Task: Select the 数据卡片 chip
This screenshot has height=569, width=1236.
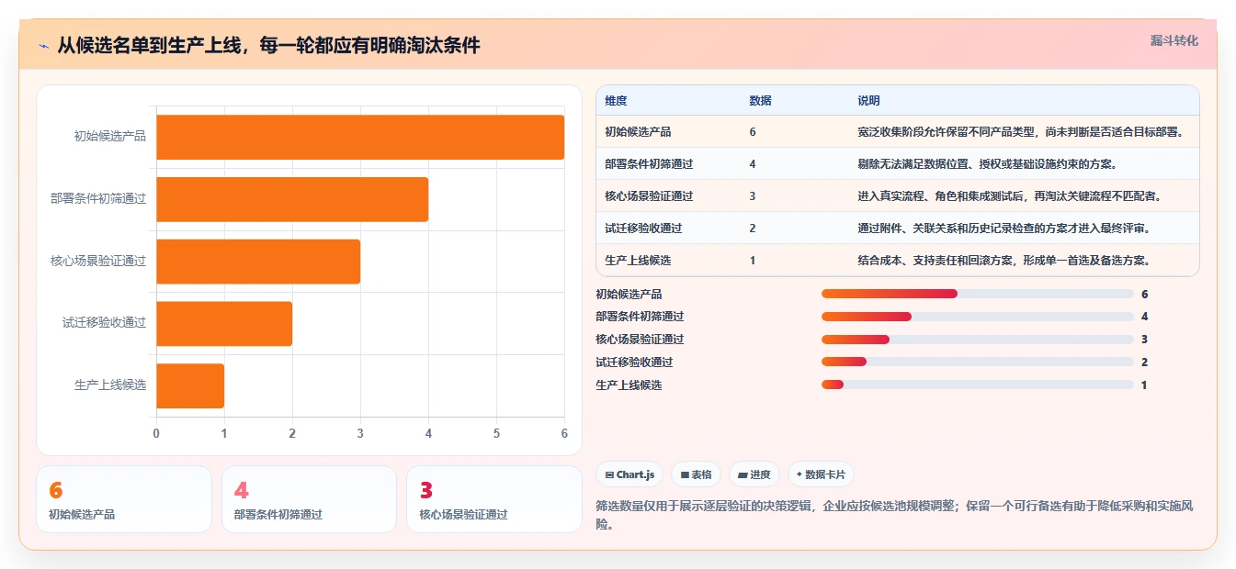Action: click(821, 474)
